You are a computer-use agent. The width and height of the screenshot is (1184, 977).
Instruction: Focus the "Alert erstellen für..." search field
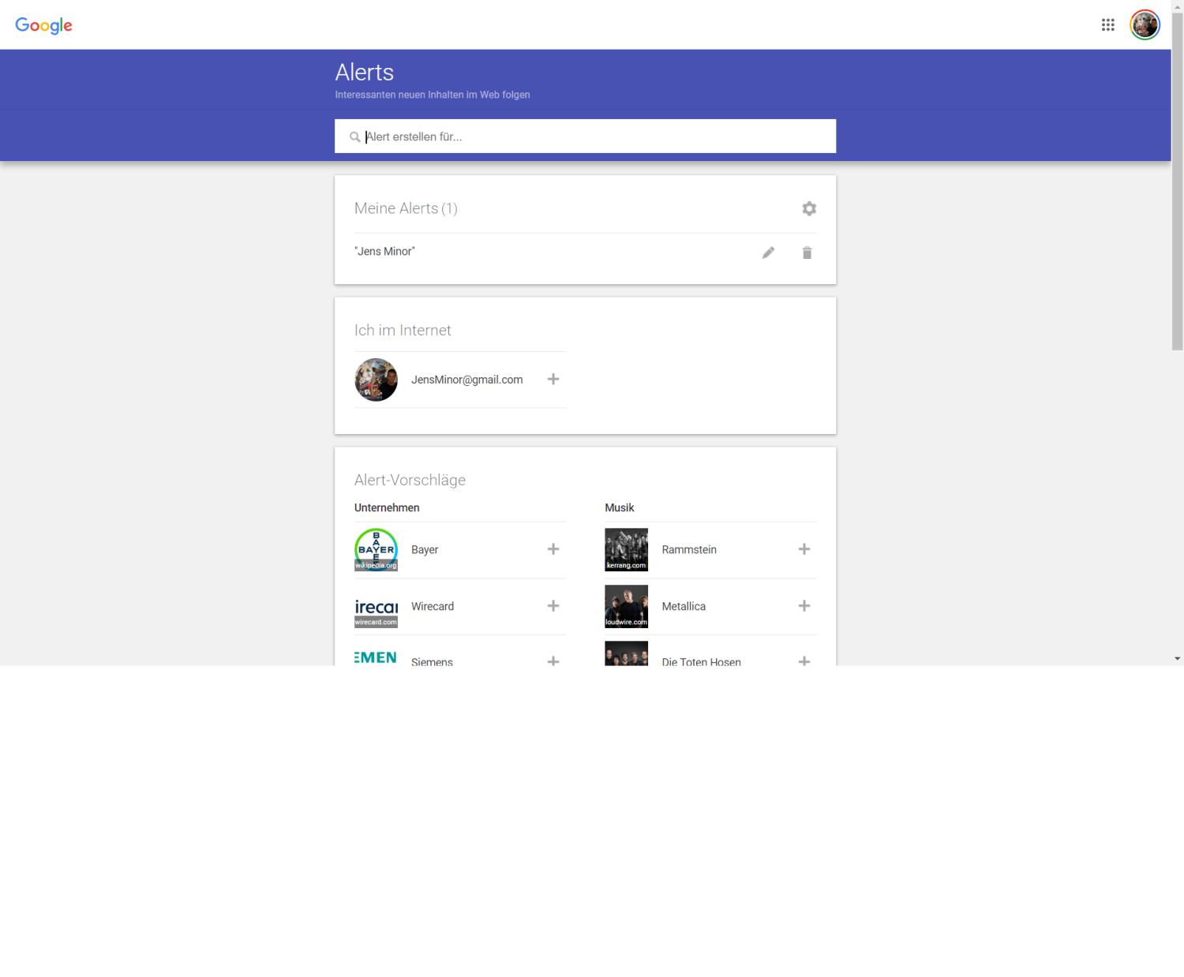pyautogui.click(x=592, y=137)
